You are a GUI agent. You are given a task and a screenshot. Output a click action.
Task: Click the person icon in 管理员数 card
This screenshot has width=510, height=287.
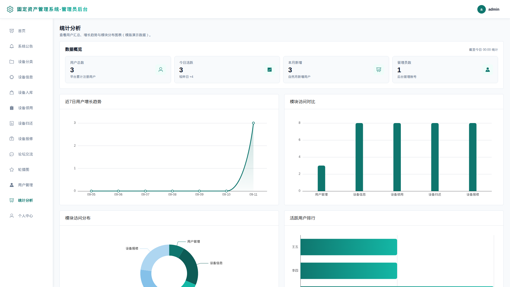click(x=488, y=70)
